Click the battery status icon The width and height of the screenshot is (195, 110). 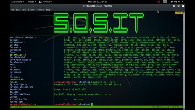[179, 2]
